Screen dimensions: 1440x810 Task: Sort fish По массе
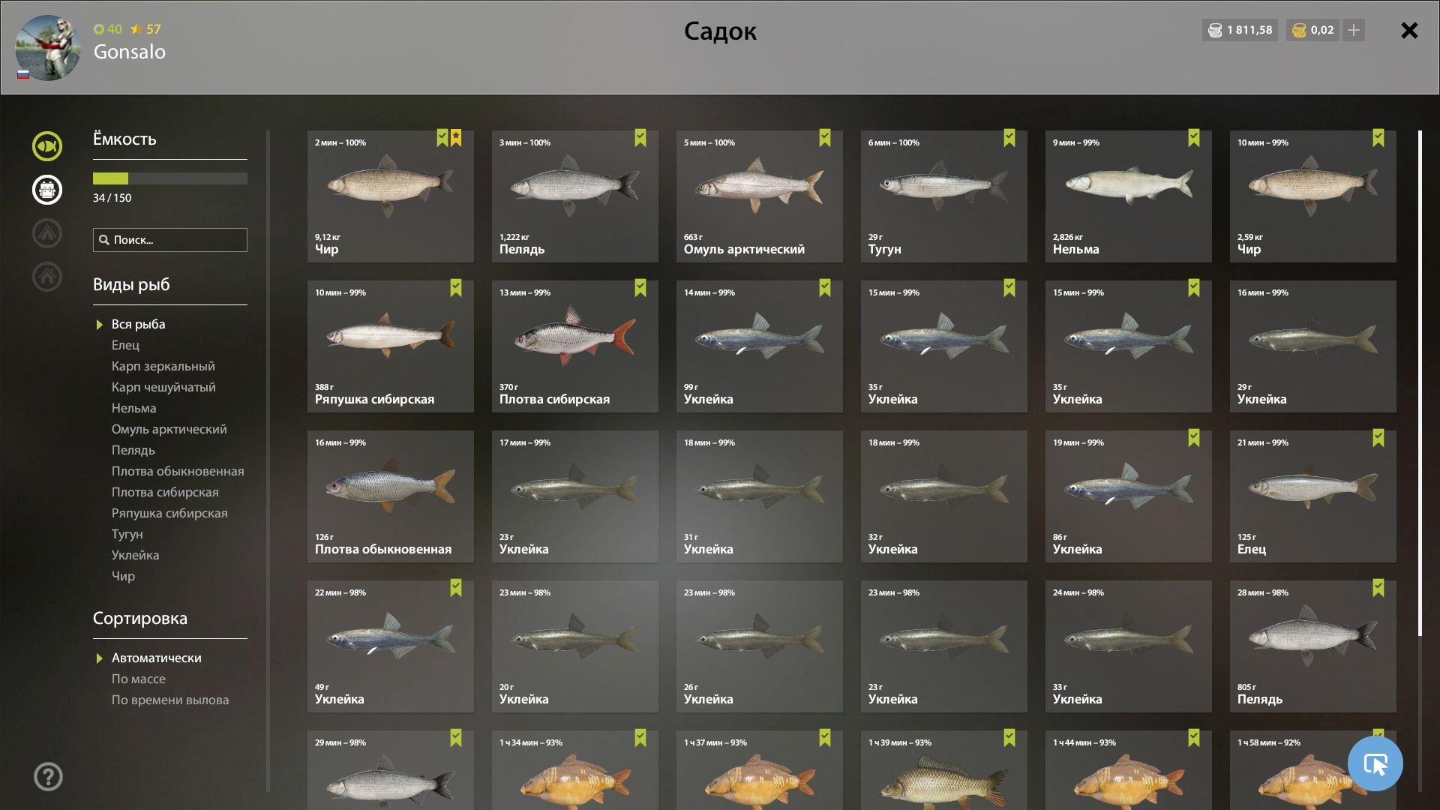coord(139,679)
